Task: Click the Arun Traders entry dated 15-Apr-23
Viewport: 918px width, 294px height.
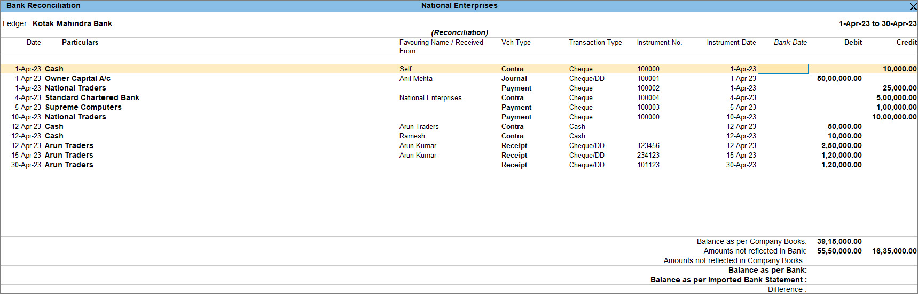Action: 459,155
